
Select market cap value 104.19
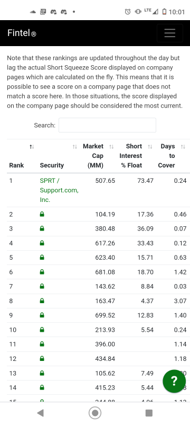point(105,215)
